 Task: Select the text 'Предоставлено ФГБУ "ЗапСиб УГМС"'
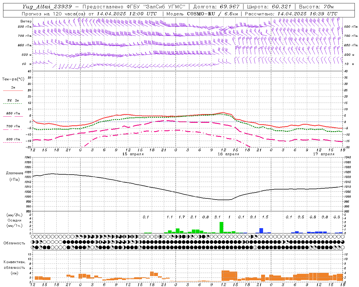coord(134,7)
